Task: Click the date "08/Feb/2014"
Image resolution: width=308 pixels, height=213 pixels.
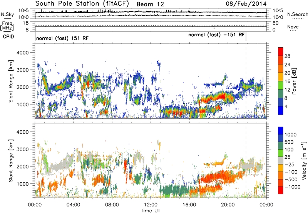Action: (246, 4)
